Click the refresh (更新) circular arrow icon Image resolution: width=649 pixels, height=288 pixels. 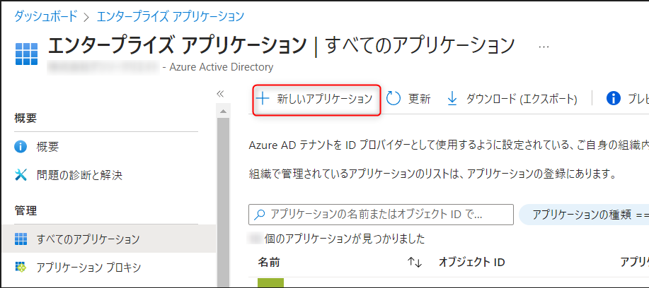coord(394,99)
